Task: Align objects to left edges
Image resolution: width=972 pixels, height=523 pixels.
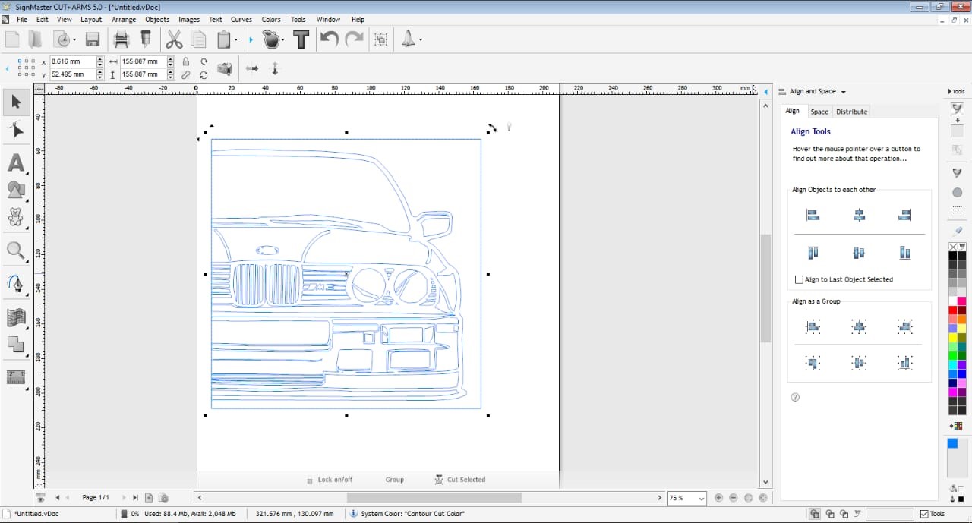Action: tap(813, 216)
